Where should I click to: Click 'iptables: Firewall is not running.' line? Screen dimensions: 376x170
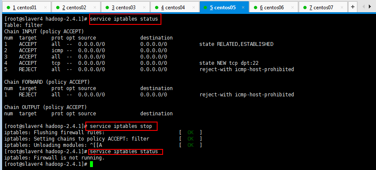click(x=54, y=158)
